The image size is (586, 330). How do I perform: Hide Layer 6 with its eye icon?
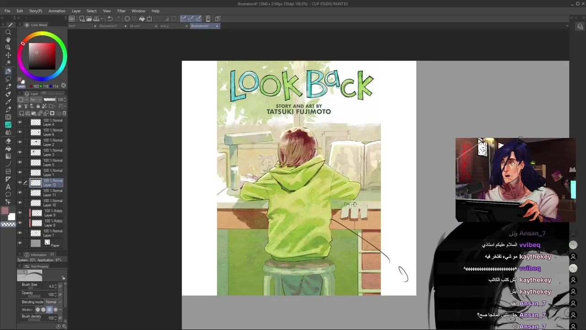tap(20, 132)
